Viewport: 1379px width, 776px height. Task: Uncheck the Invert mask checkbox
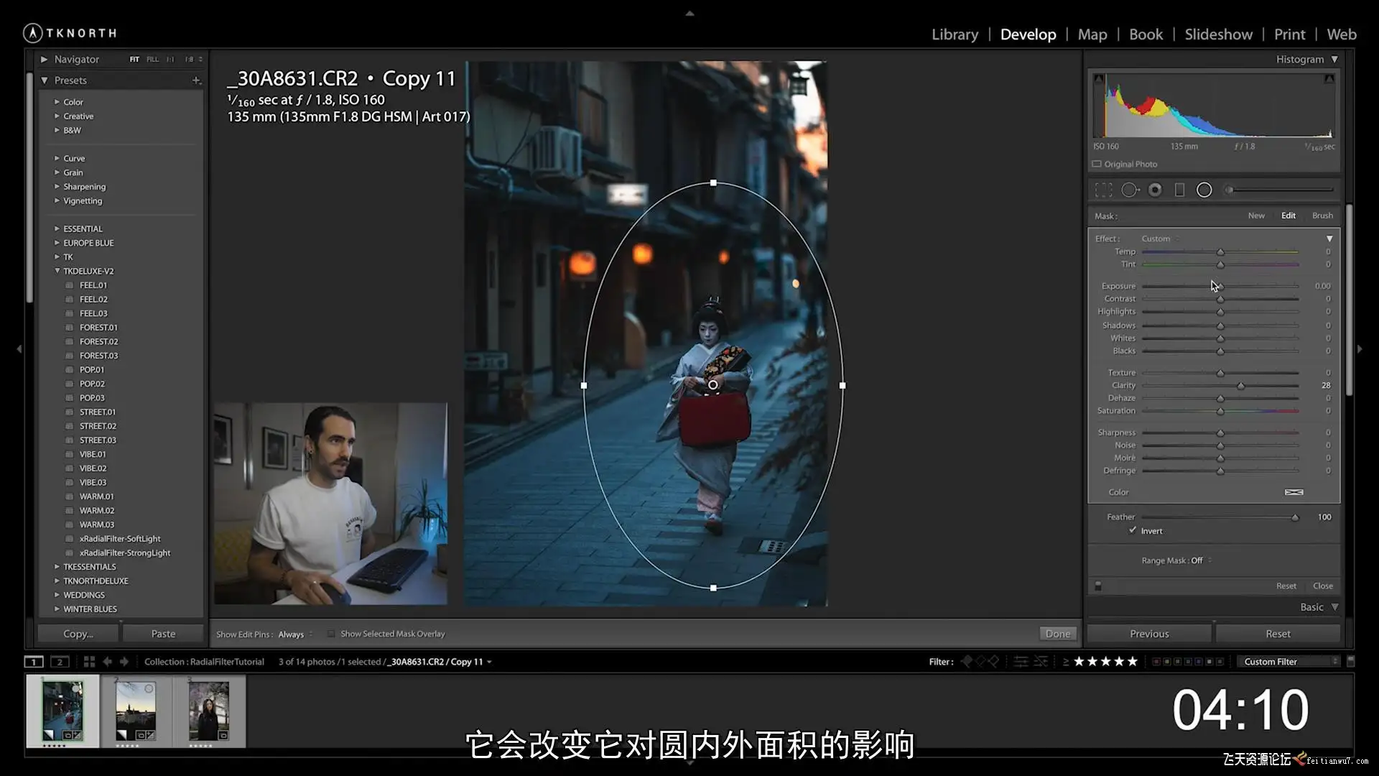(x=1133, y=530)
